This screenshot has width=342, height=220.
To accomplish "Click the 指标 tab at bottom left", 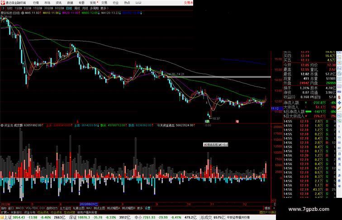I will [x=4, y=208].
